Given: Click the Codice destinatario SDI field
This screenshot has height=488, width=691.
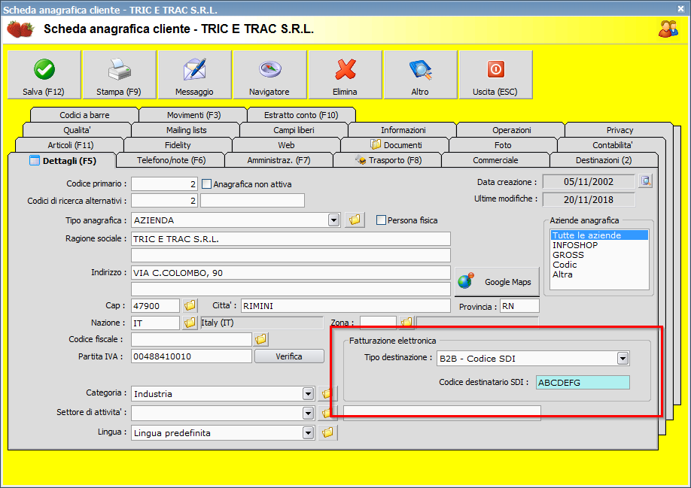Looking at the screenshot, I should coord(583,383).
